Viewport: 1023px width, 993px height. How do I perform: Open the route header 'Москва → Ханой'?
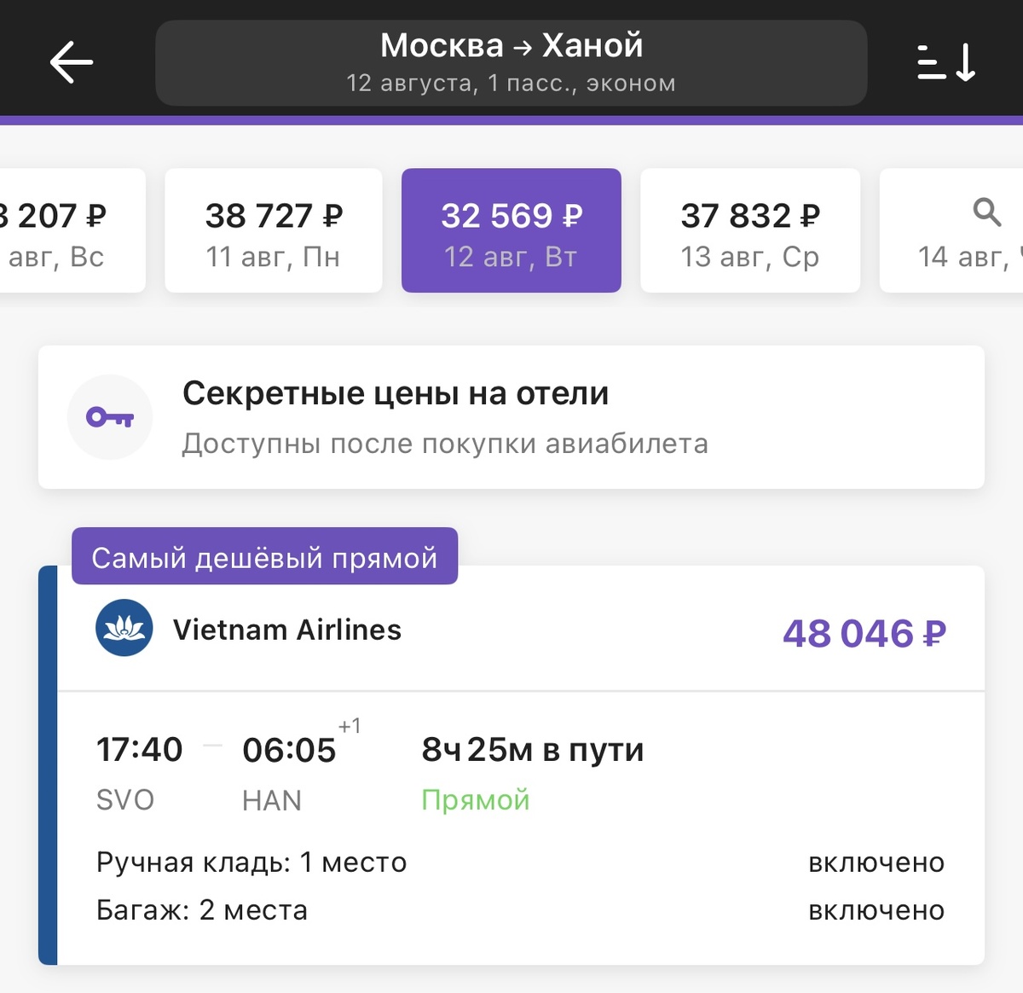[511, 44]
